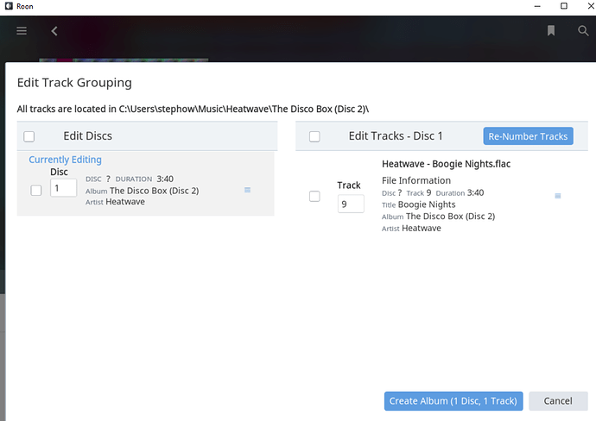Open the bookmarks icon

(551, 31)
